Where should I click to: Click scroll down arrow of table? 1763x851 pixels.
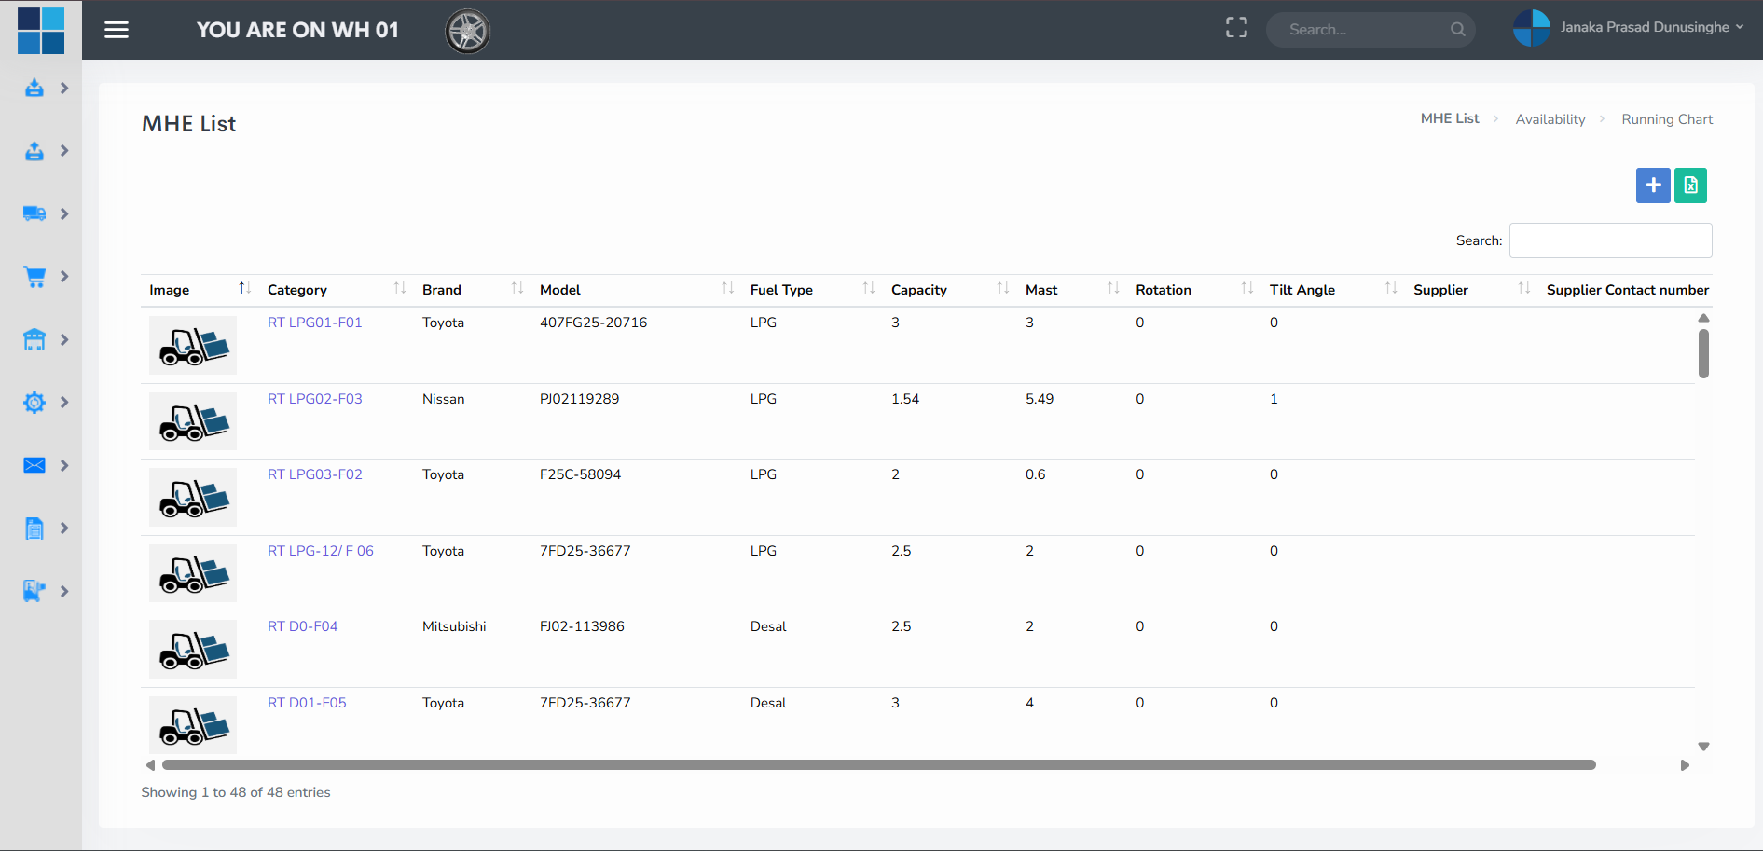pos(1703,747)
